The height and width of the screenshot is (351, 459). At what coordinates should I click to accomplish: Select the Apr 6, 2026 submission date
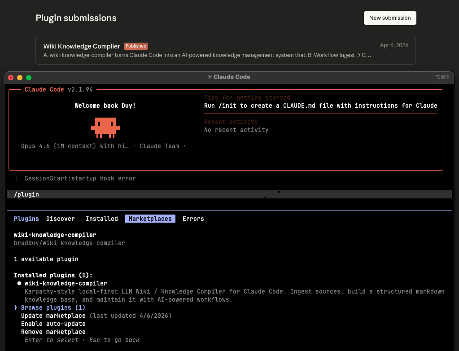point(394,45)
